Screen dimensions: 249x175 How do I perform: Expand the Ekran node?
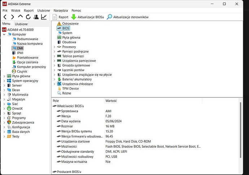[x=4, y=90]
